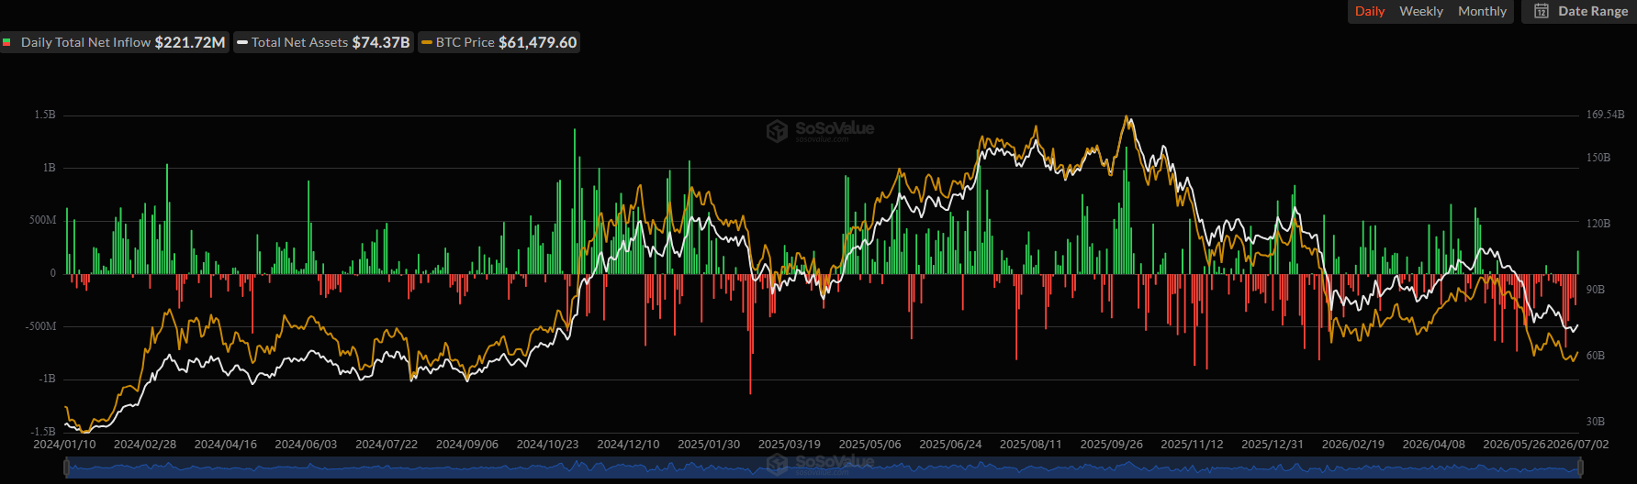Click the 2026/02/19 x-axis date label

(1353, 444)
